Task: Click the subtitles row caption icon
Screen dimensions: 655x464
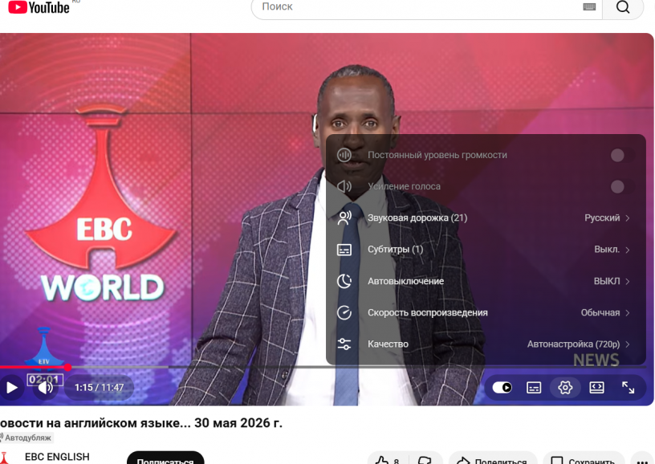Action: tap(344, 250)
